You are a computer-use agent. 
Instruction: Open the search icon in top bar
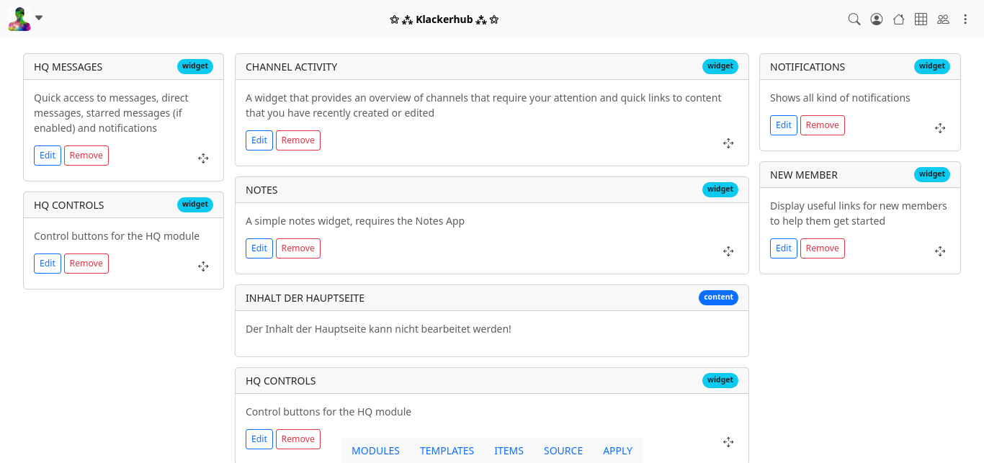pos(854,19)
